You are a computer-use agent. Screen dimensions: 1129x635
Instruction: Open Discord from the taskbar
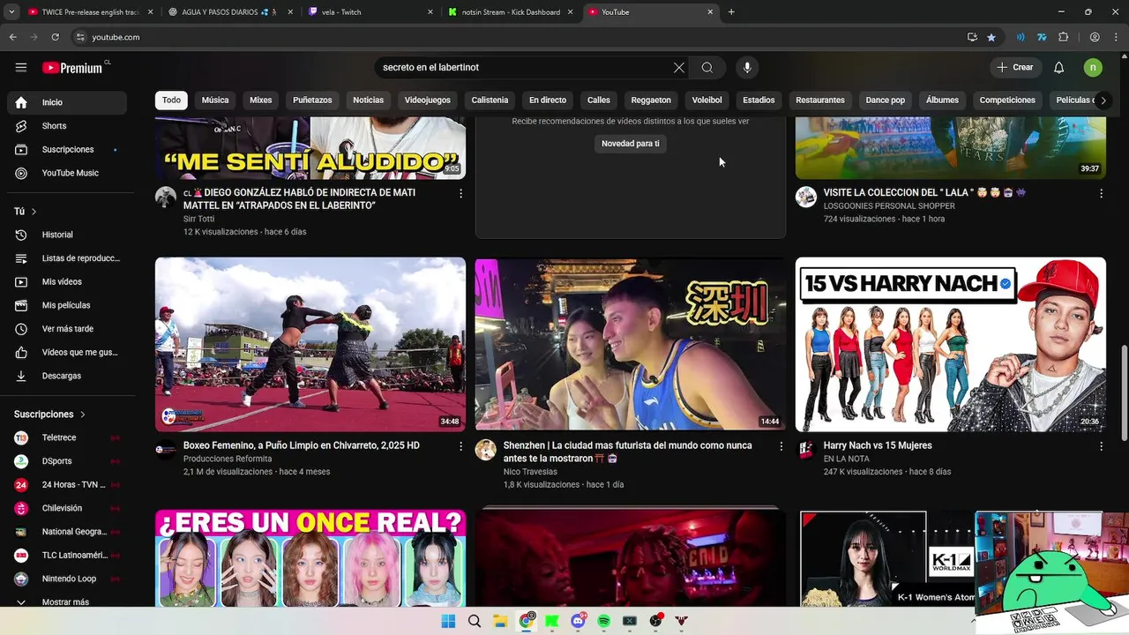pyautogui.click(x=579, y=621)
